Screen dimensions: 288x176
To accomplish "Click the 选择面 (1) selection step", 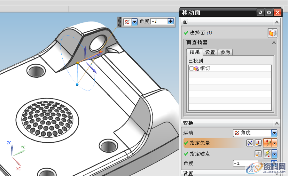I will (200, 33).
